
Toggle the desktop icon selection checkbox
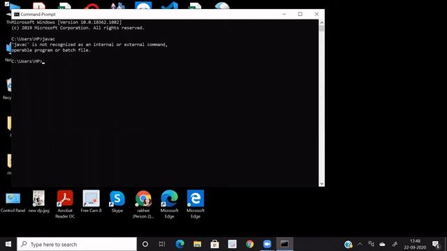(7, 4)
